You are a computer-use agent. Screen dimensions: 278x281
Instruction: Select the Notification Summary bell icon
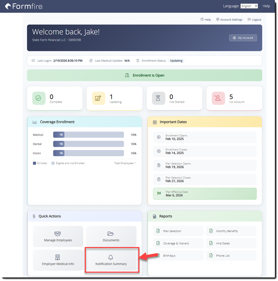[111, 257]
